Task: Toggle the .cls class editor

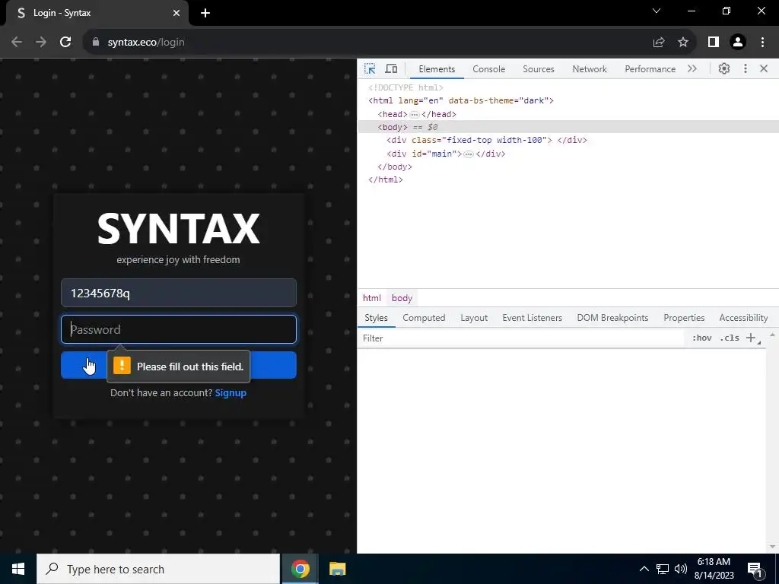Action: (730, 338)
